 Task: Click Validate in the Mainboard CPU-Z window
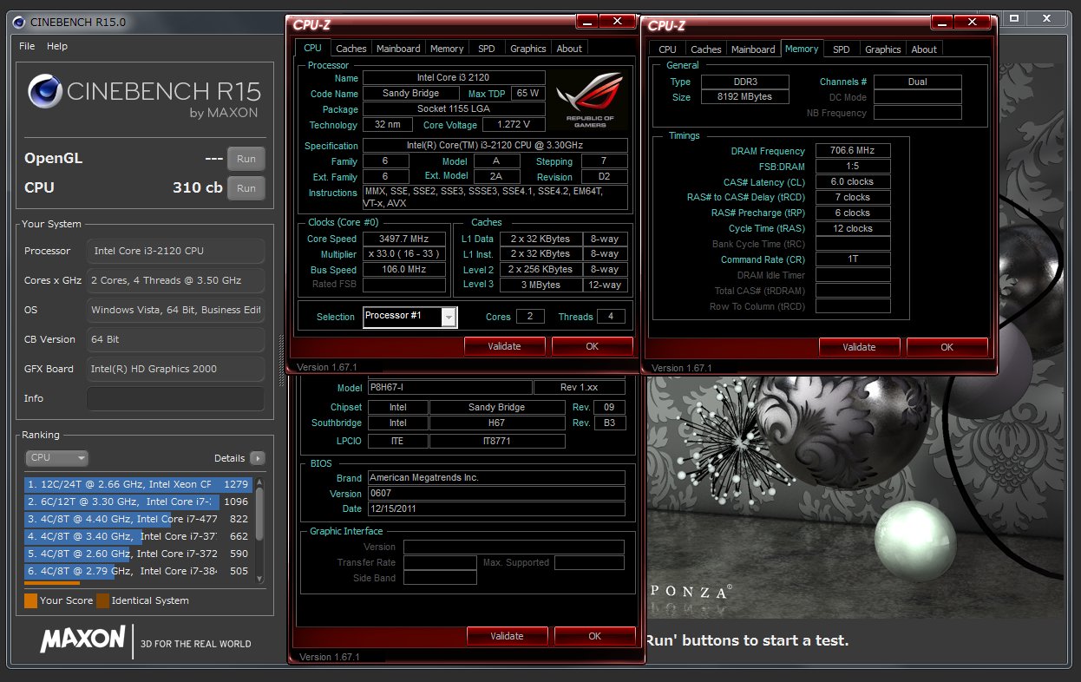coord(507,636)
